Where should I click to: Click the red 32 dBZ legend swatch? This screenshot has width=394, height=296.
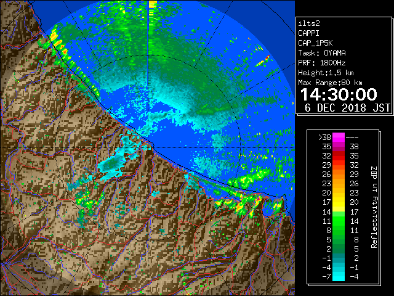339,156
